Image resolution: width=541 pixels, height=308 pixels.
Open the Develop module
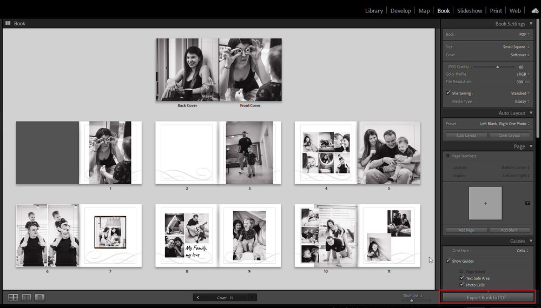coord(400,11)
